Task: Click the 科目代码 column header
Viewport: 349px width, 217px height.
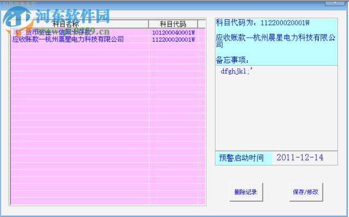Action: click(x=173, y=24)
